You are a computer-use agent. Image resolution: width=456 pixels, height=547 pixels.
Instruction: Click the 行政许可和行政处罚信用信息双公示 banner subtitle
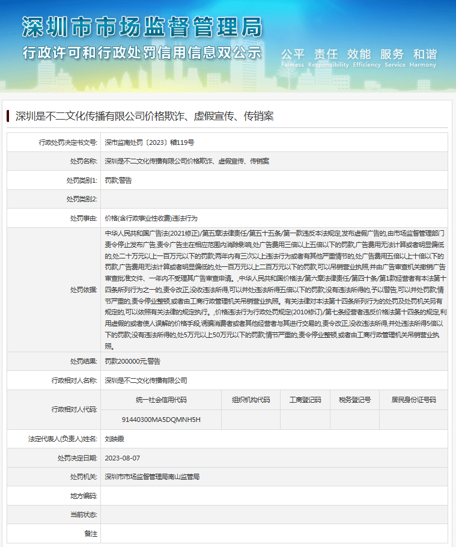coord(142,52)
